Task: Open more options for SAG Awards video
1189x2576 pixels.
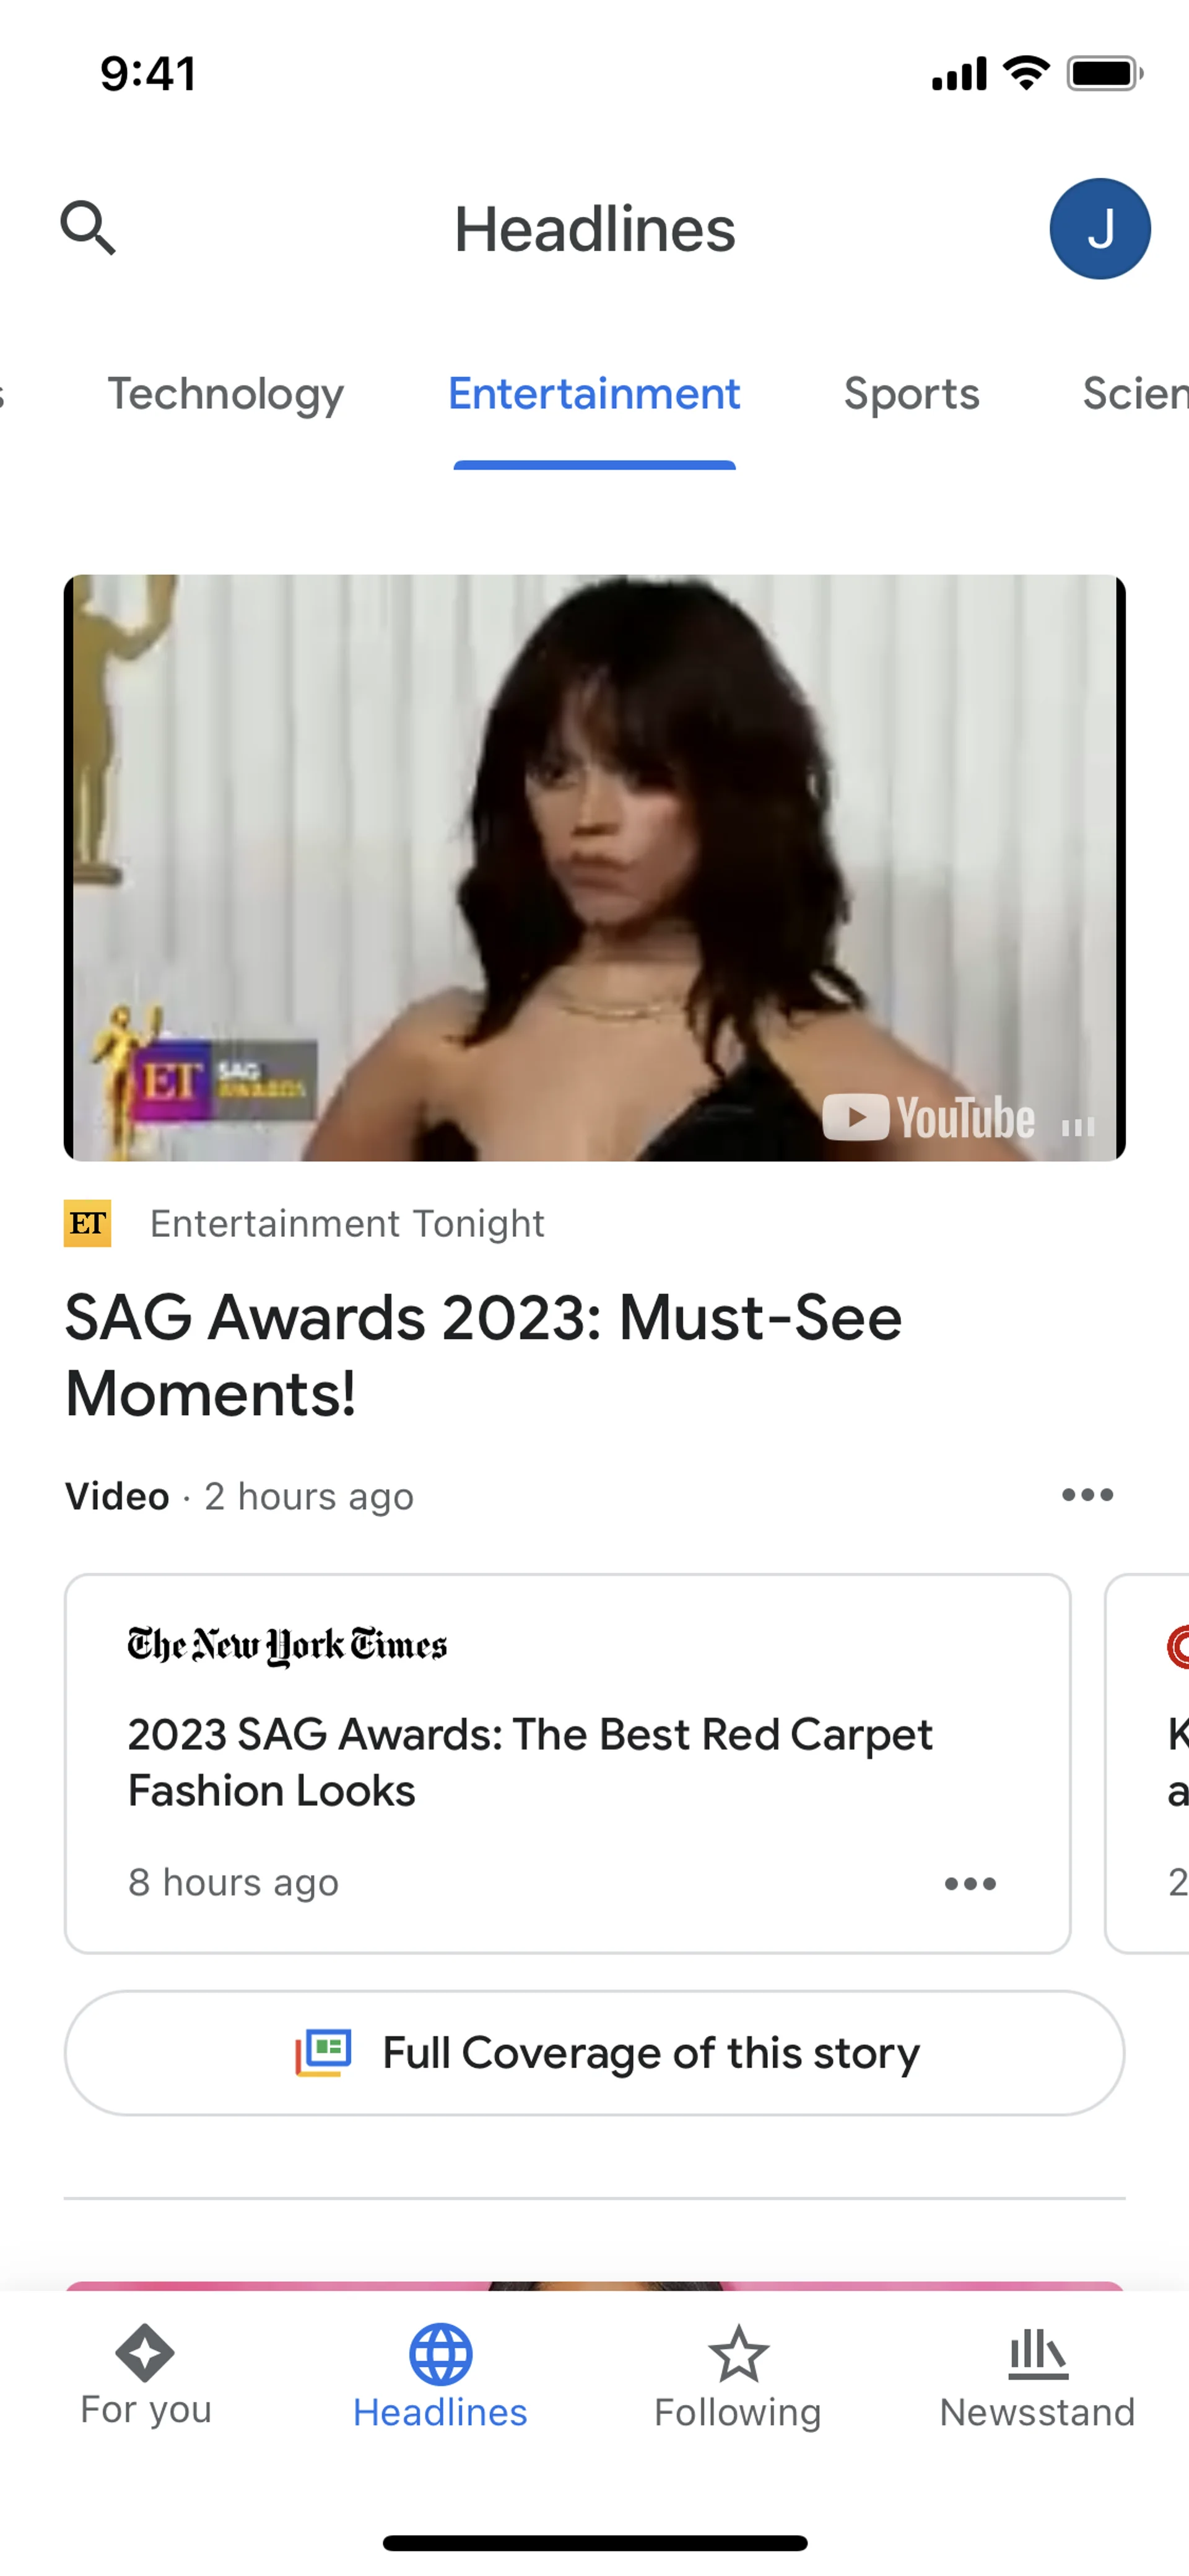Action: click(x=1087, y=1495)
